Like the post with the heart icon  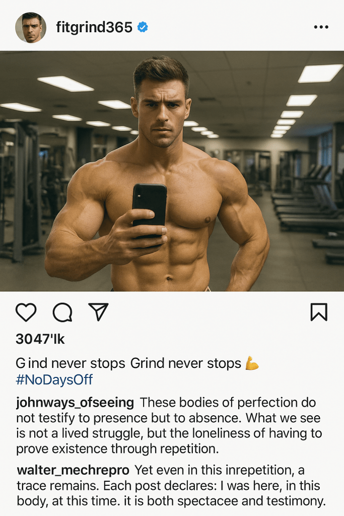pos(26,312)
